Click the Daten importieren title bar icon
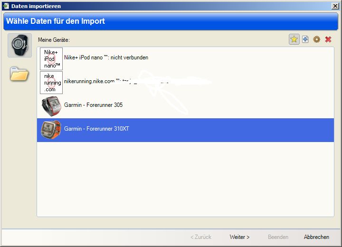Image resolution: width=342 pixels, height=247 pixels. pyautogui.click(x=6, y=6)
